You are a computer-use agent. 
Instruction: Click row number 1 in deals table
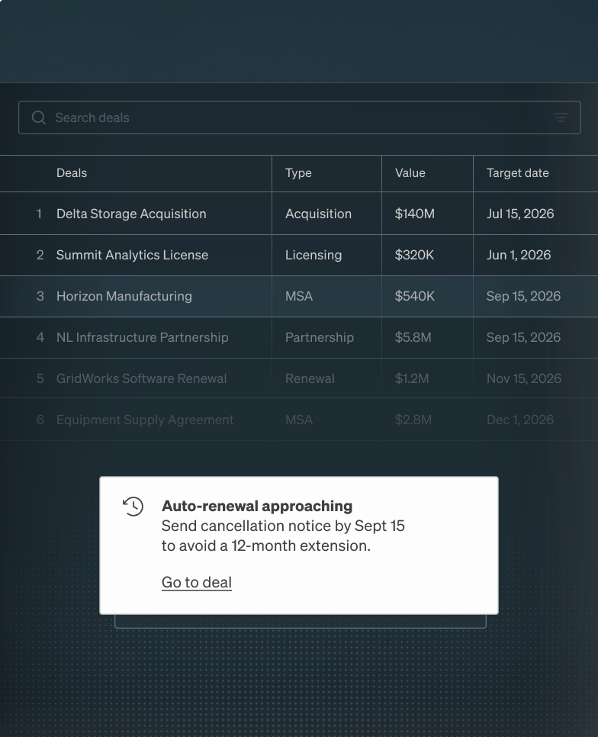[40, 214]
